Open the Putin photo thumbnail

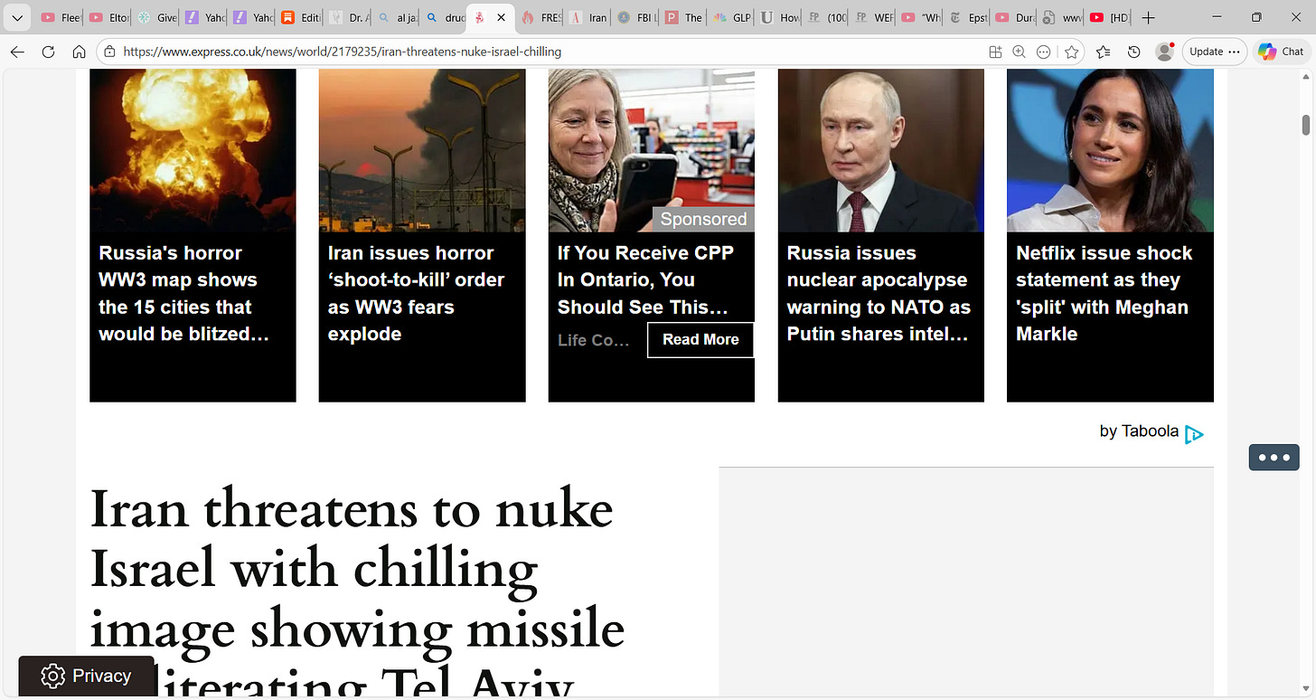click(x=881, y=150)
